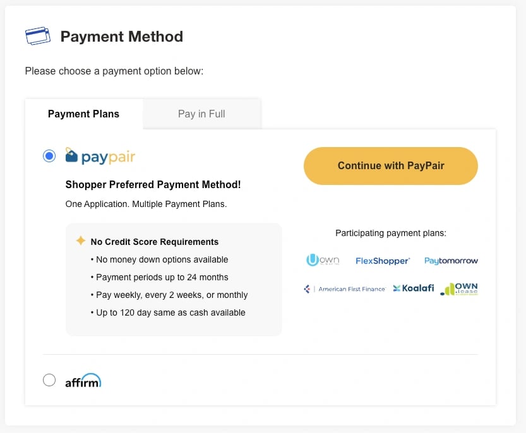The image size is (526, 433).
Task: Open the Pay in Full tab
Action: coord(201,114)
